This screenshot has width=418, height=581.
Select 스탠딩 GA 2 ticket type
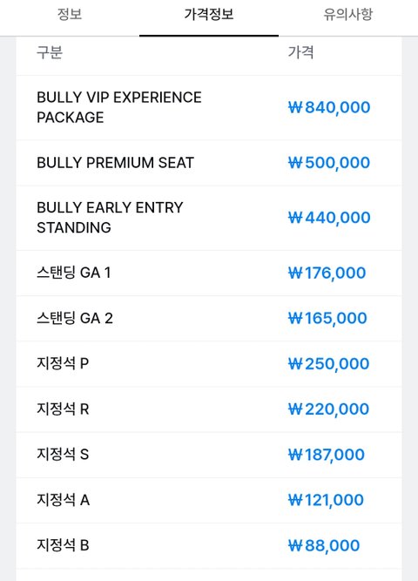click(x=209, y=318)
